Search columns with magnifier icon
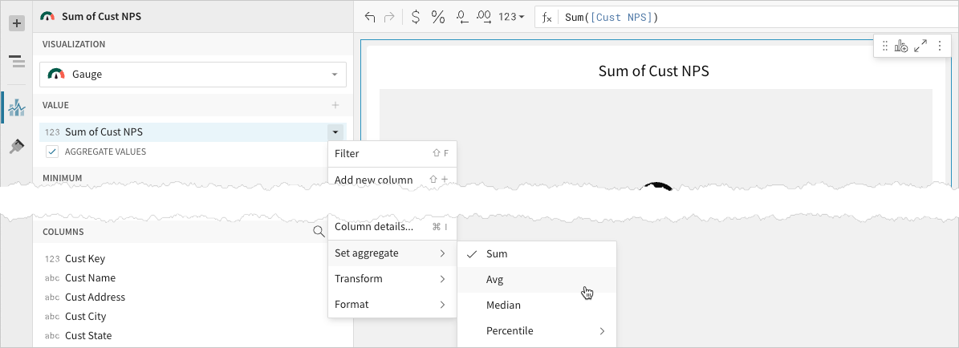This screenshot has height=348, width=959. (x=319, y=232)
